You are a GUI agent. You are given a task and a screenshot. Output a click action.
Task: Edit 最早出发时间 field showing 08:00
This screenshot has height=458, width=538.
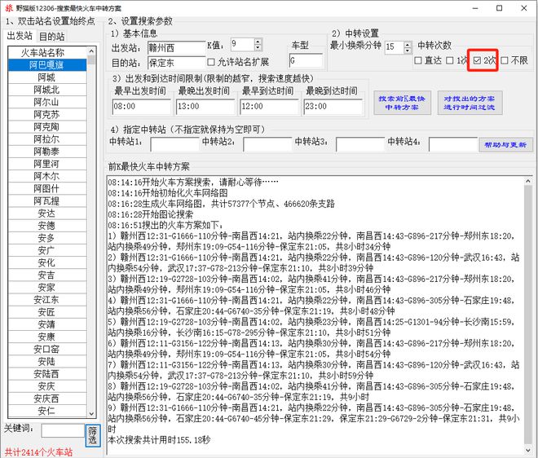[141, 107]
